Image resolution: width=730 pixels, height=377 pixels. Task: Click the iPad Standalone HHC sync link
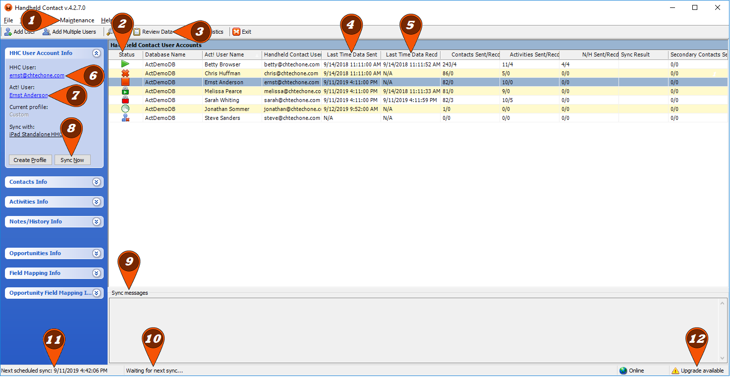point(36,134)
